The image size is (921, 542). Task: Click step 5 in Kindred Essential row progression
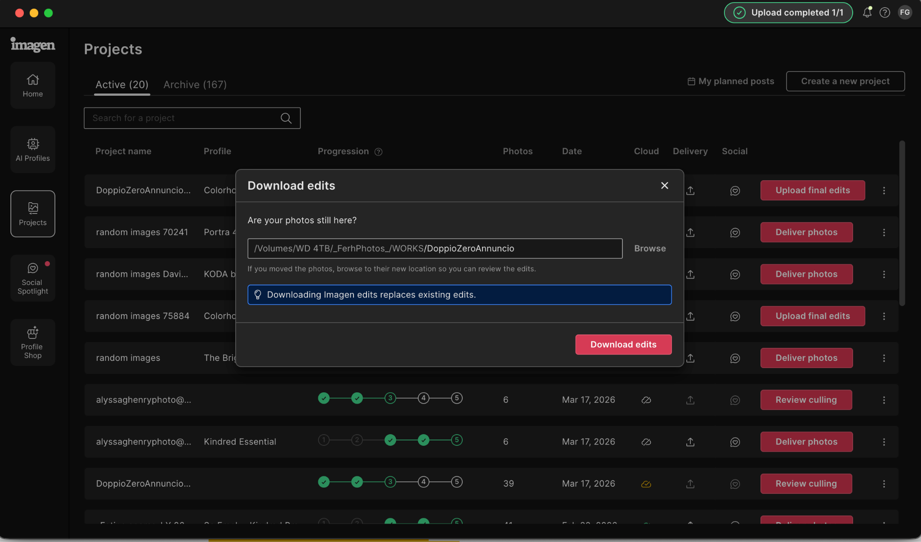(456, 440)
